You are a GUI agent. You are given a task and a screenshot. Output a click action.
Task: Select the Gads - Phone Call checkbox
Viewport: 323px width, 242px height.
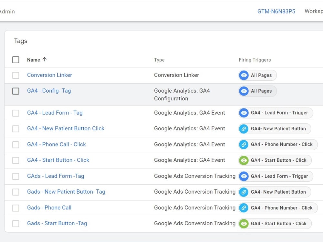pyautogui.click(x=16, y=208)
